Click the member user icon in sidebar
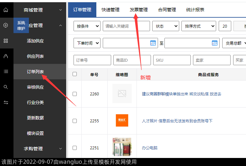This screenshot has height=166, width=246. pyautogui.click(x=6, y=56)
